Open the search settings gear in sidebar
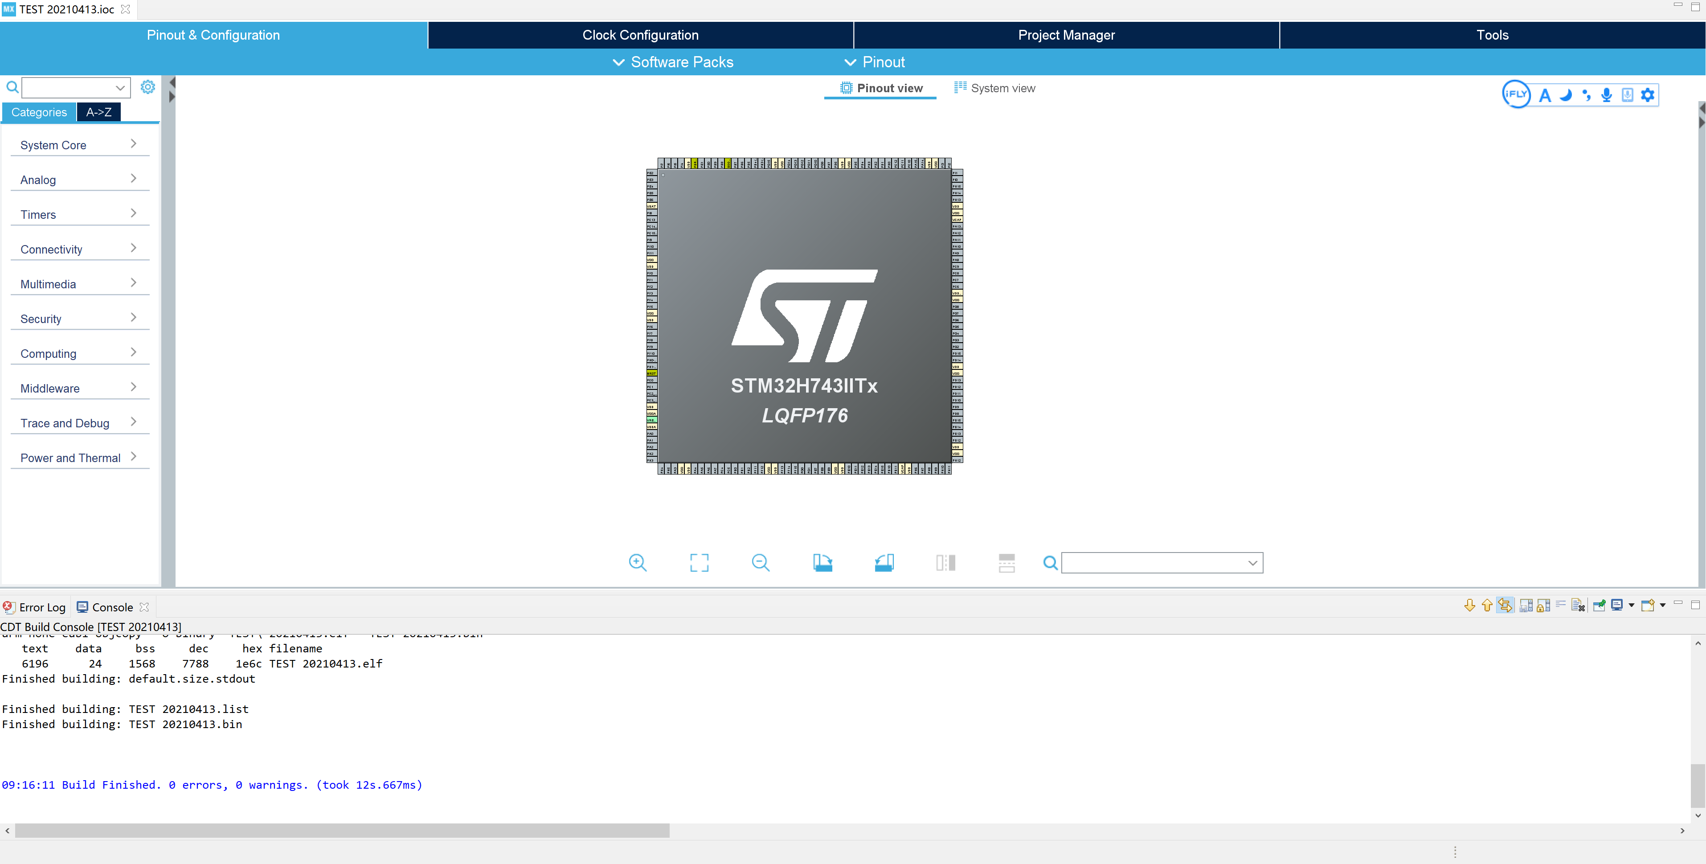Screen dimensions: 1706x864 tap(147, 86)
